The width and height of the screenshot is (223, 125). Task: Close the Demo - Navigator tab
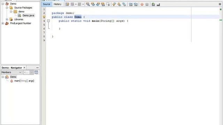(x=24, y=68)
